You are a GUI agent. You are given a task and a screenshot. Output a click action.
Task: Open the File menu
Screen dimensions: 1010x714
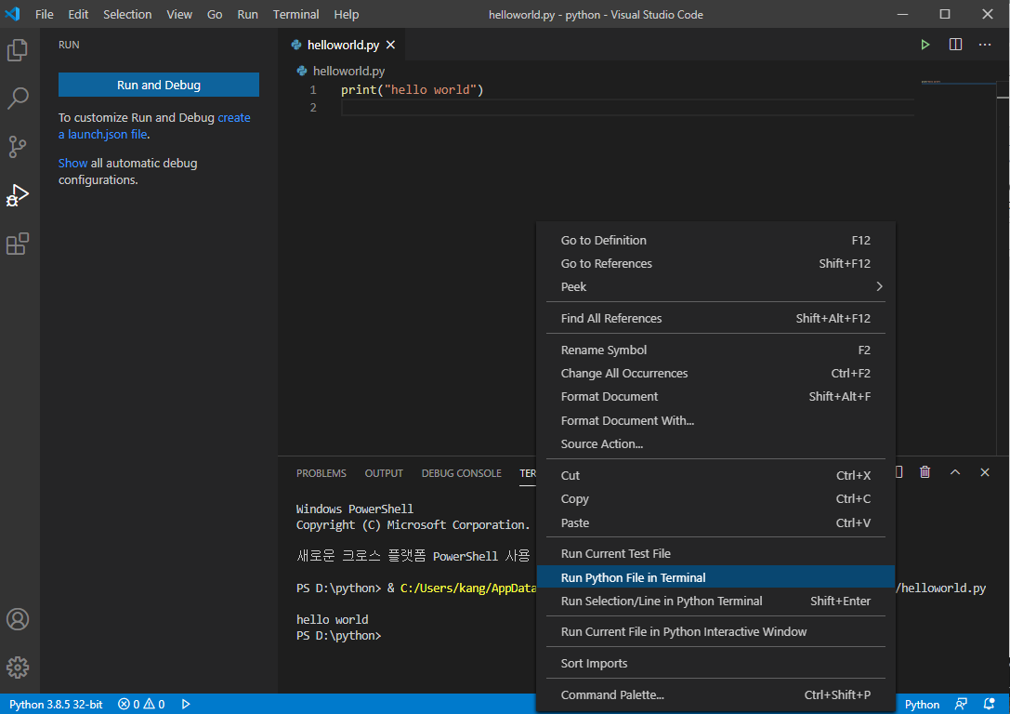click(x=45, y=14)
